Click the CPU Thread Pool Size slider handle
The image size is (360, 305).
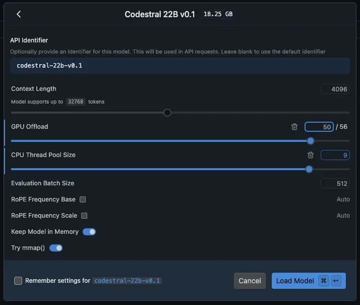click(309, 169)
